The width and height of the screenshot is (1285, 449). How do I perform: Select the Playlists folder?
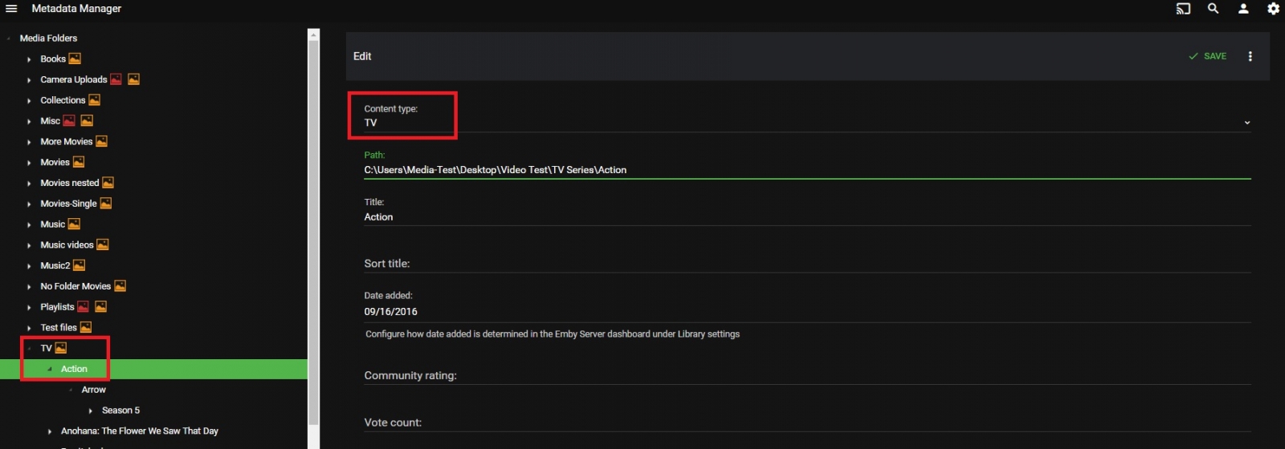click(x=57, y=307)
